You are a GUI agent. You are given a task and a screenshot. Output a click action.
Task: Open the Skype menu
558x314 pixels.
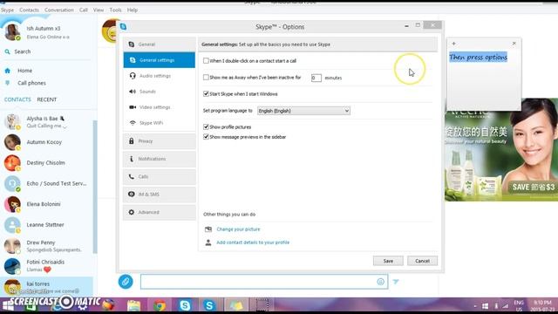coord(7,10)
